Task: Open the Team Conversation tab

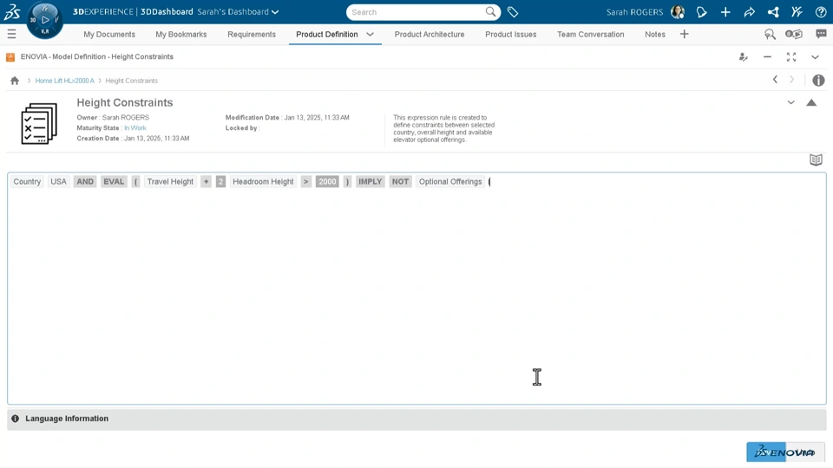Action: [591, 35]
